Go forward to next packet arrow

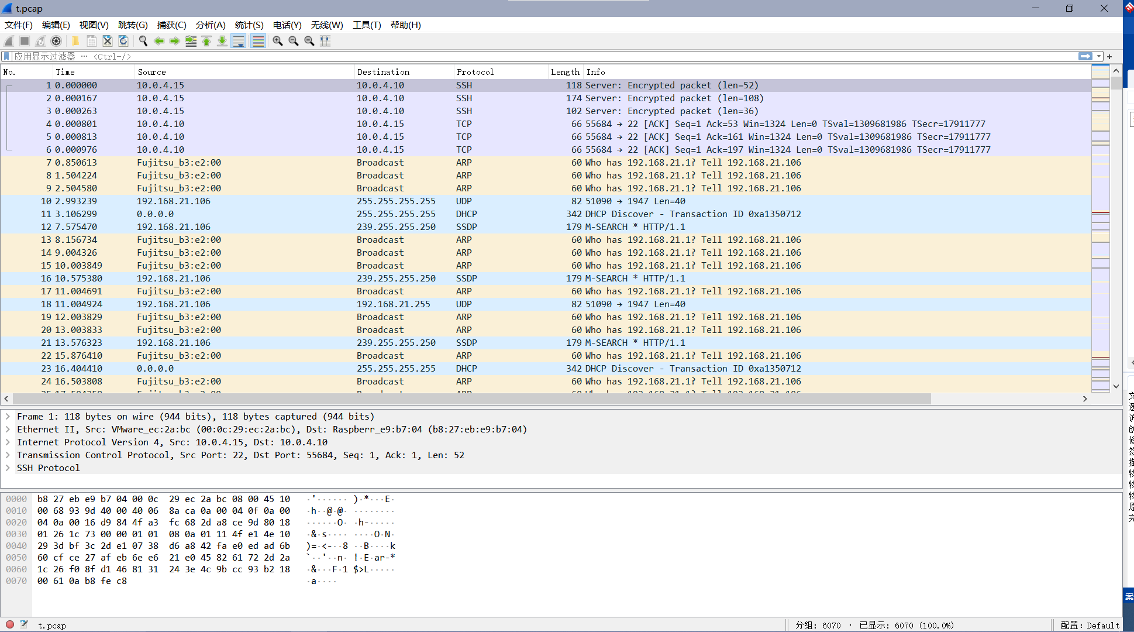[x=174, y=41]
